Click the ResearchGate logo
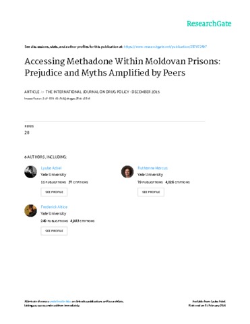The width and height of the screenshot is (250, 324). [209, 24]
